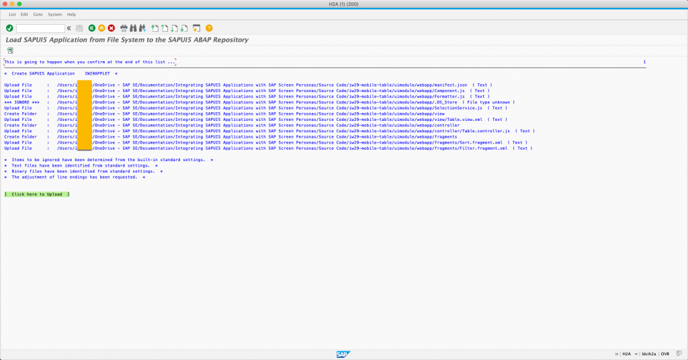Image resolution: width=688 pixels, height=360 pixels.
Task: Open the Help menu
Action: pos(71,15)
